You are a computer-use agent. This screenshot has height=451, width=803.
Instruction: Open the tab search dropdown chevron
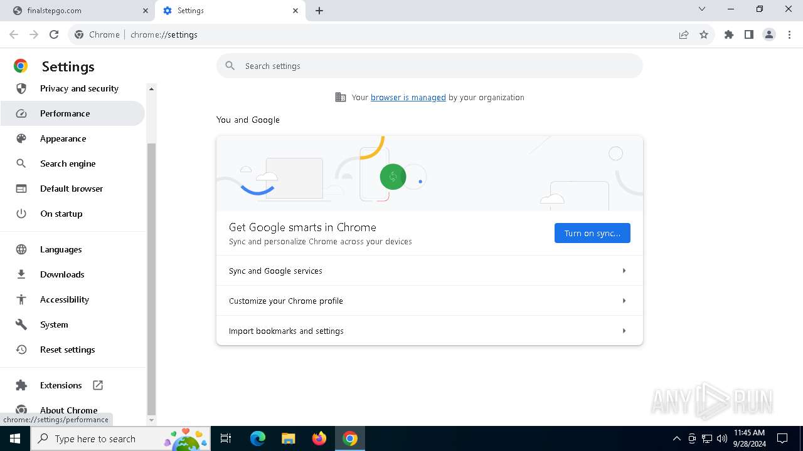[702, 9]
